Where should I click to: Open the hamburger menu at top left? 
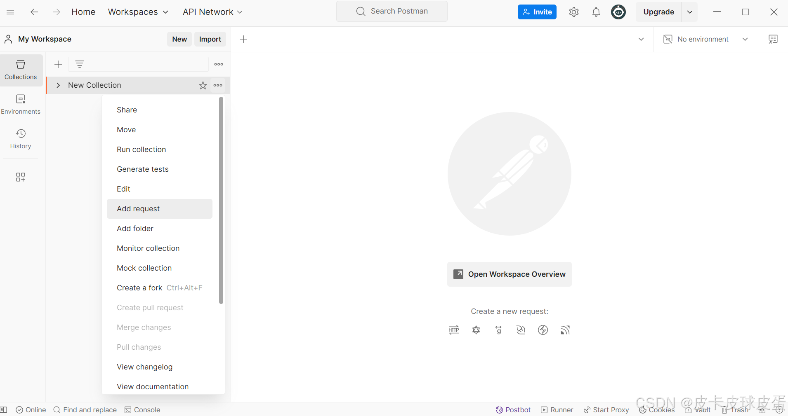[x=11, y=12]
